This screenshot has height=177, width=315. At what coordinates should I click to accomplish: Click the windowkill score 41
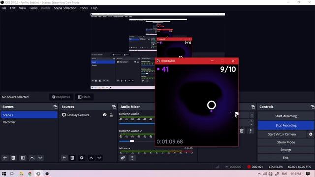tap(165, 69)
